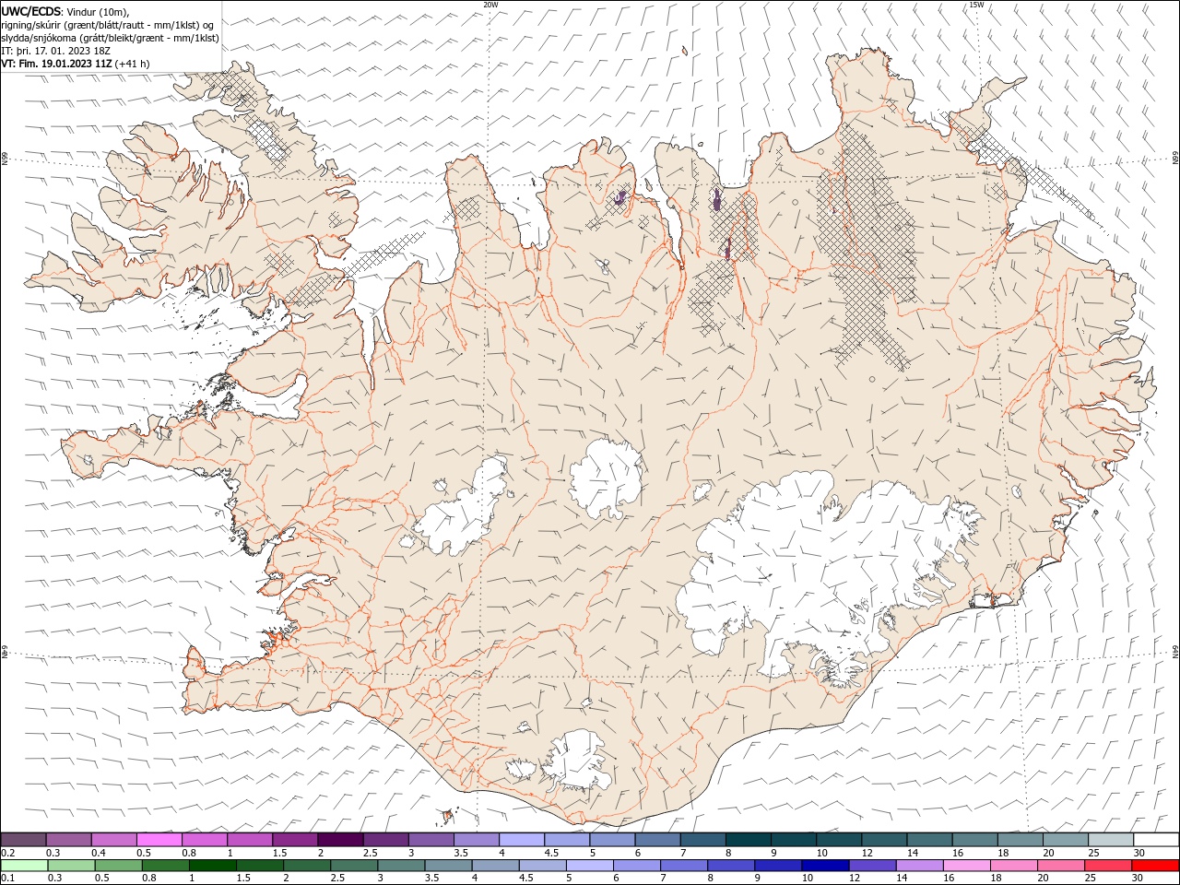Pick the light pink swatch labeled 16 in the lower legend row
Screen dimensions: 1180x885
pyautogui.click(x=967, y=866)
